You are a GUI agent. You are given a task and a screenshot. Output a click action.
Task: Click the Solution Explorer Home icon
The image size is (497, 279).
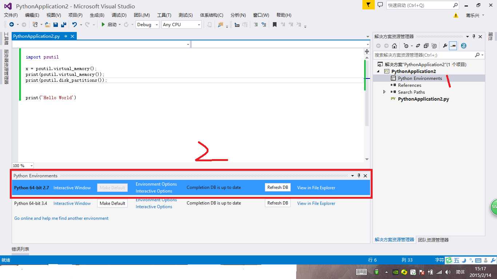pos(394,46)
